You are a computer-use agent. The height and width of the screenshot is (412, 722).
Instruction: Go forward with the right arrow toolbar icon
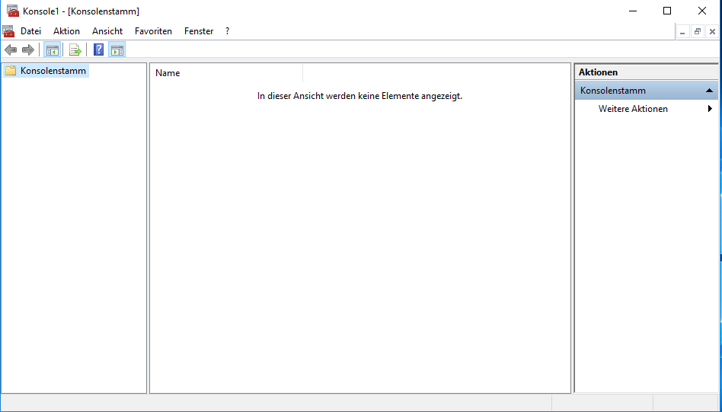tap(28, 50)
